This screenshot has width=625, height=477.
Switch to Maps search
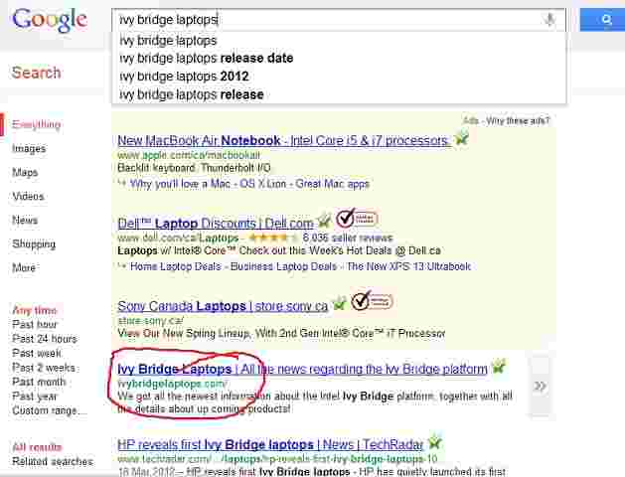tap(25, 172)
